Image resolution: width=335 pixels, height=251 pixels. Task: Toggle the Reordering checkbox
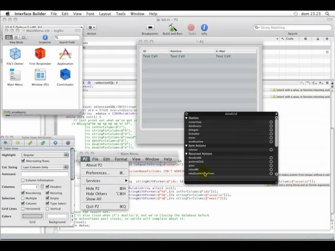point(23,193)
